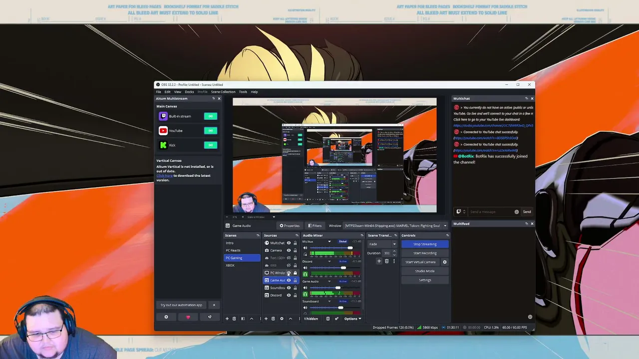Open source properties gear in Sources toolbar
639x359 pixels.
click(x=282, y=319)
